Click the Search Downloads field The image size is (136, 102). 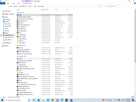119,6
